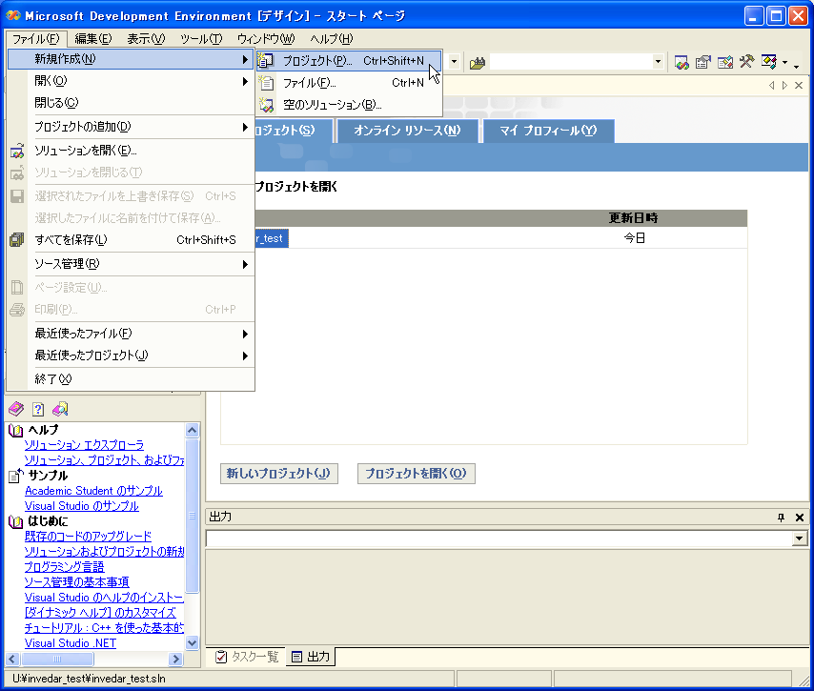This screenshot has width=814, height=691.
Task: Open the 編集(E) menu
Action: (x=92, y=38)
